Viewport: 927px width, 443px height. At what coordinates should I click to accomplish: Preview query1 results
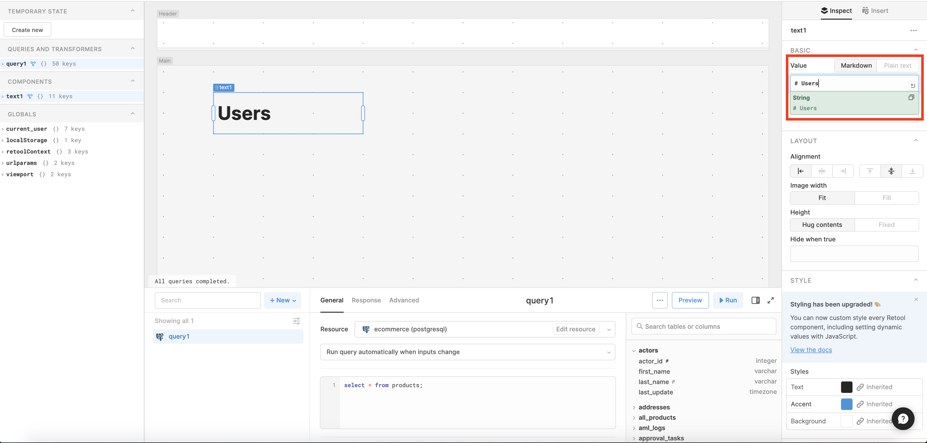pos(690,300)
